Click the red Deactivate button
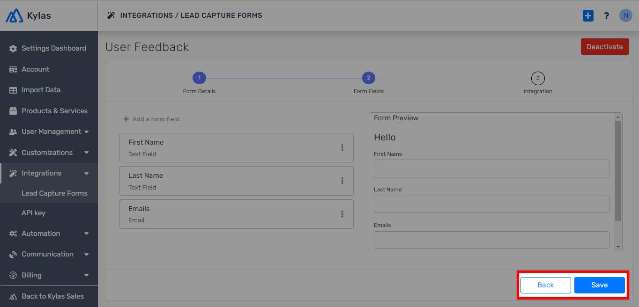 tap(605, 47)
